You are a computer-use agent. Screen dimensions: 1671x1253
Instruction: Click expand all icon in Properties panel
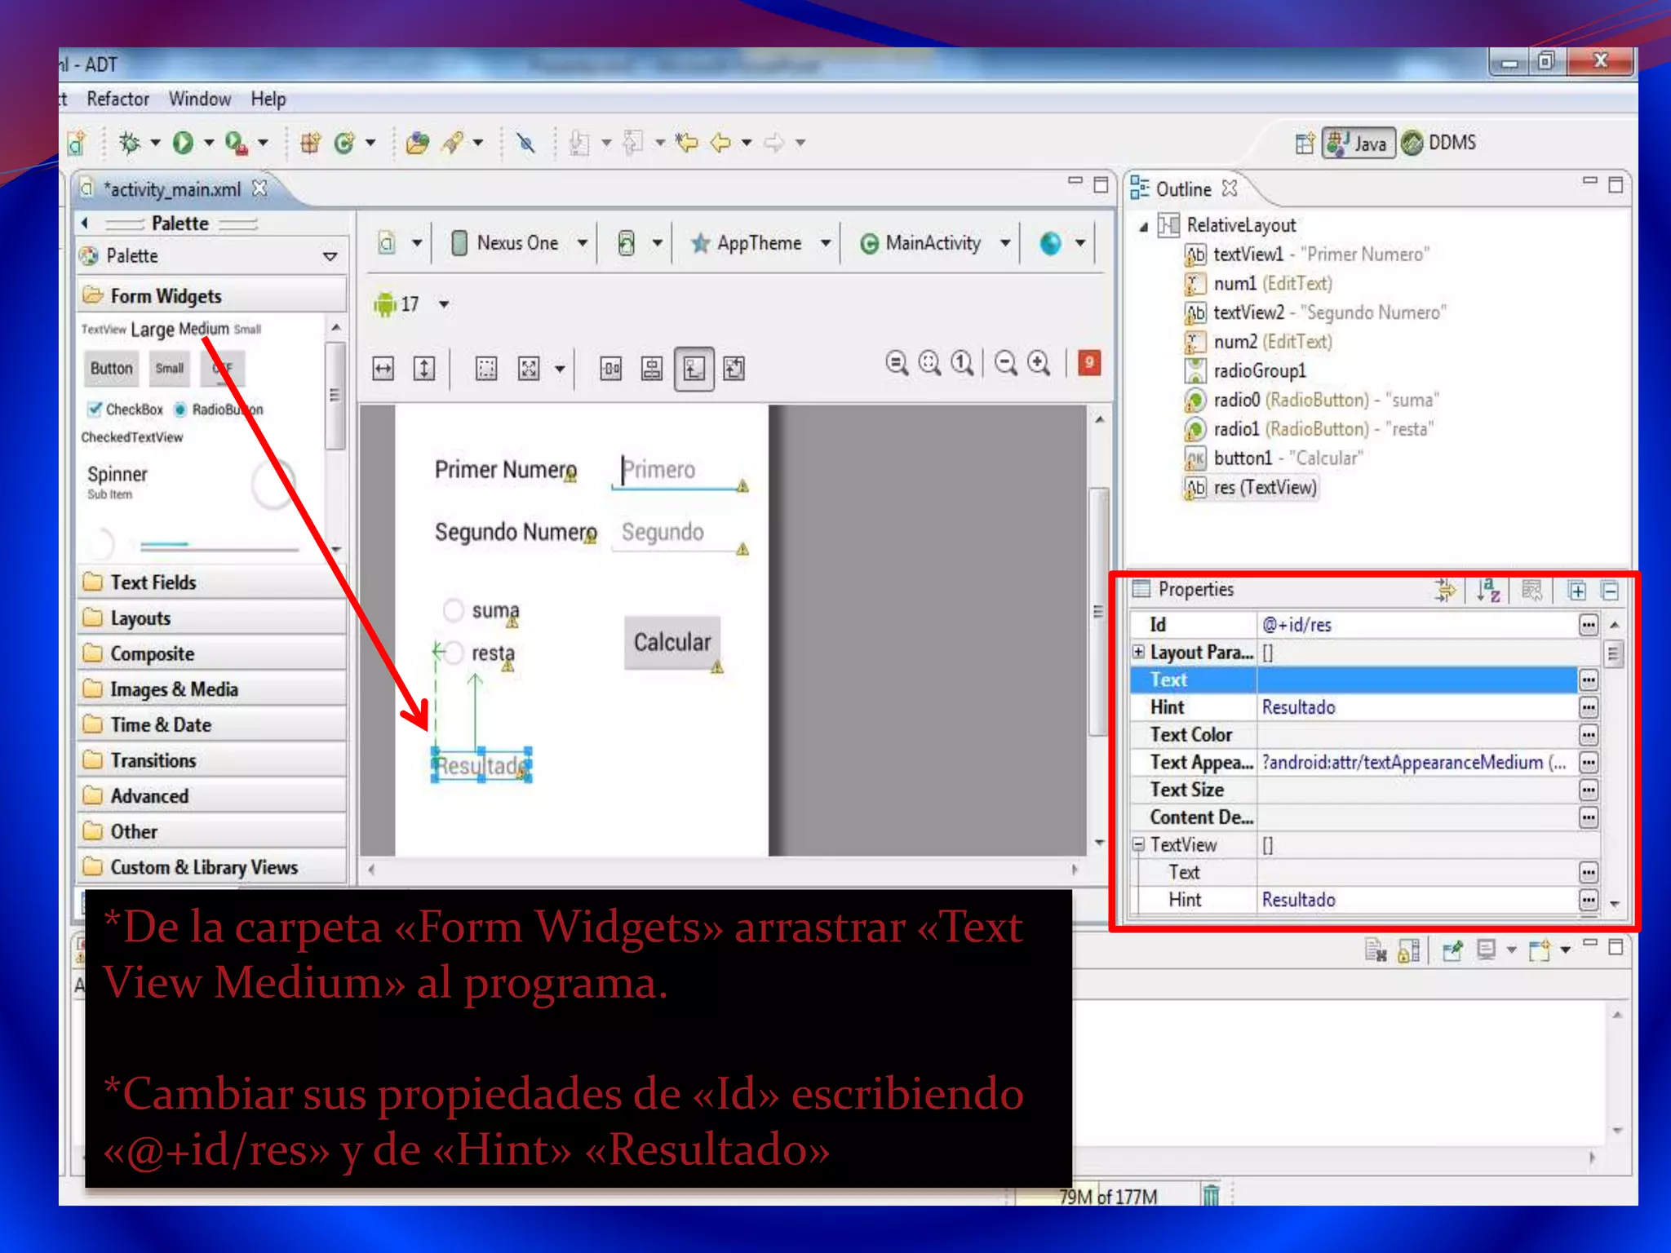tap(1577, 591)
